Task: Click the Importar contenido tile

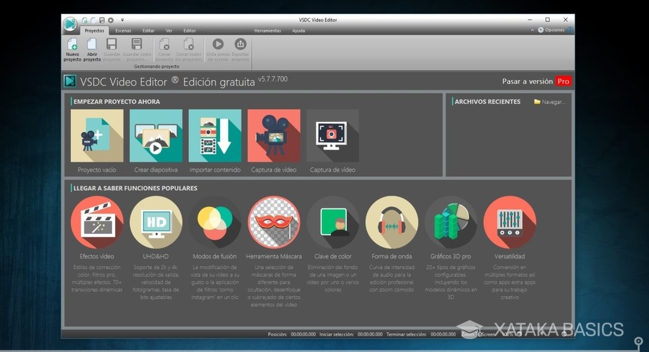Action: click(x=215, y=136)
